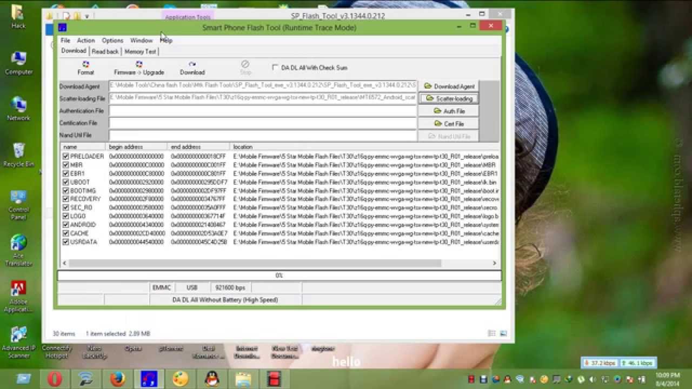Switch to the Read back tab
This screenshot has width=692, height=389.
(105, 51)
